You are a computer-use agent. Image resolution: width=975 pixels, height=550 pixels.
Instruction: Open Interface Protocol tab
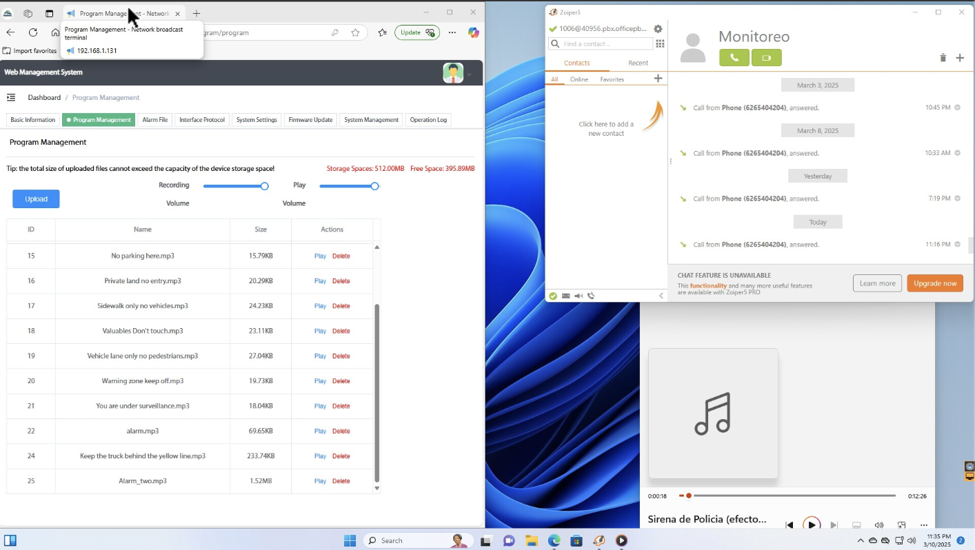202,120
